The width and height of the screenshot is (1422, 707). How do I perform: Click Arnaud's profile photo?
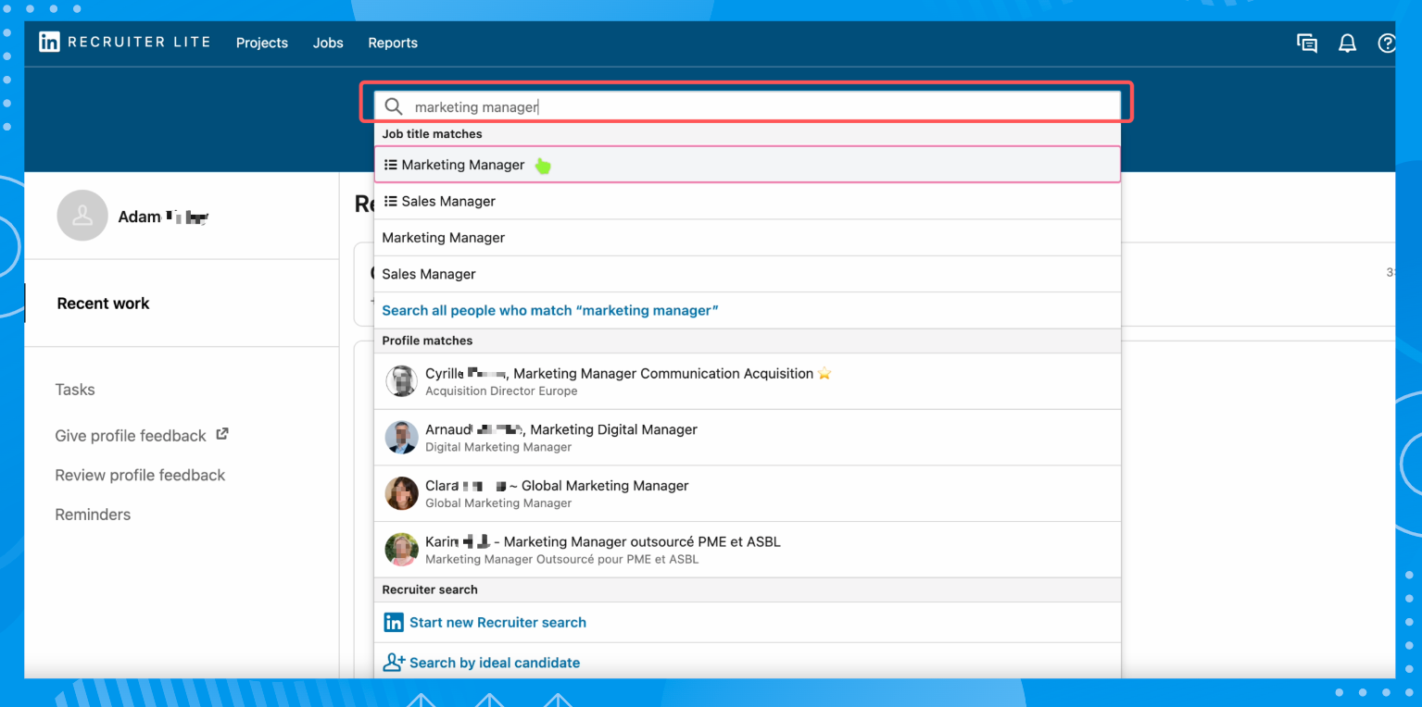[x=401, y=437]
